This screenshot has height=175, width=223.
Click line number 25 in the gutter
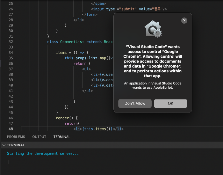[x=11, y=4]
